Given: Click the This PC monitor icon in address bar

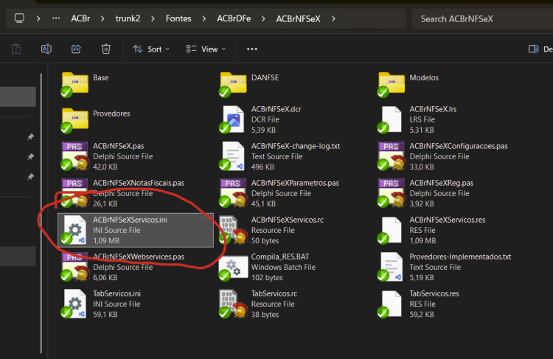Looking at the screenshot, I should tap(19, 18).
